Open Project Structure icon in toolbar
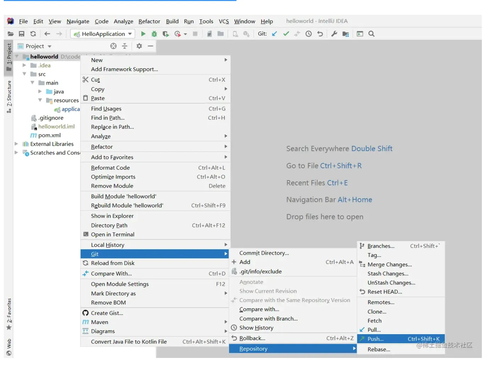The height and width of the screenshot is (369, 497). [x=345, y=34]
